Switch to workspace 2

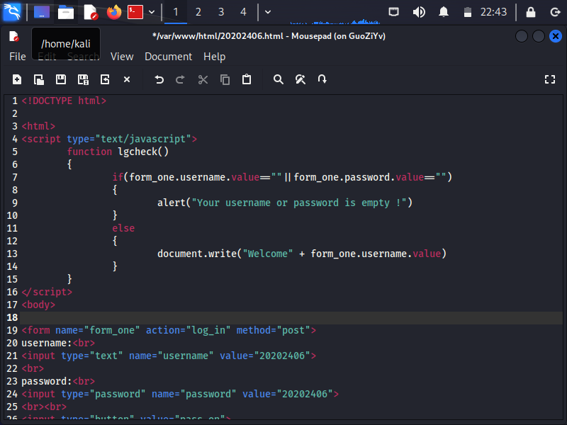tap(198, 12)
